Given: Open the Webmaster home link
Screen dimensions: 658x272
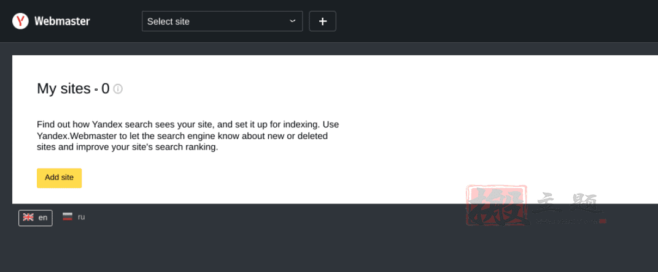Looking at the screenshot, I should click(62, 21).
